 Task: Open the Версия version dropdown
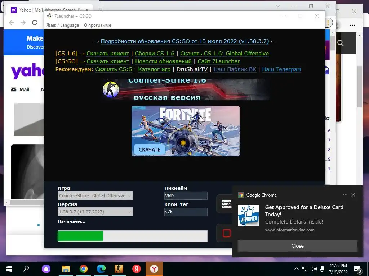pyautogui.click(x=95, y=212)
